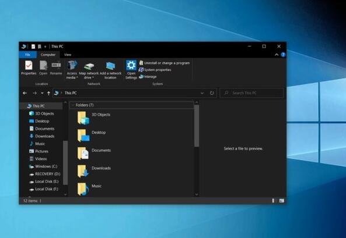Click Uninstall or change a program
The image size is (346, 238).
click(165, 63)
